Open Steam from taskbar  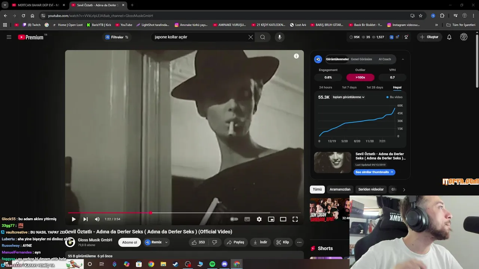[x=176, y=264]
